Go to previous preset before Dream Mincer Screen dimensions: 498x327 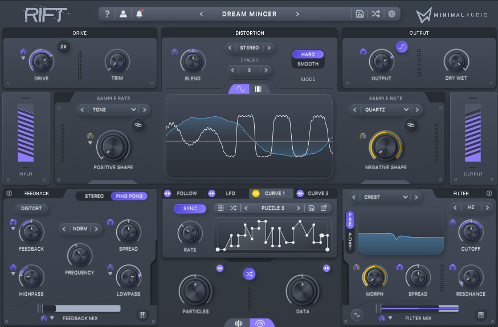click(201, 14)
